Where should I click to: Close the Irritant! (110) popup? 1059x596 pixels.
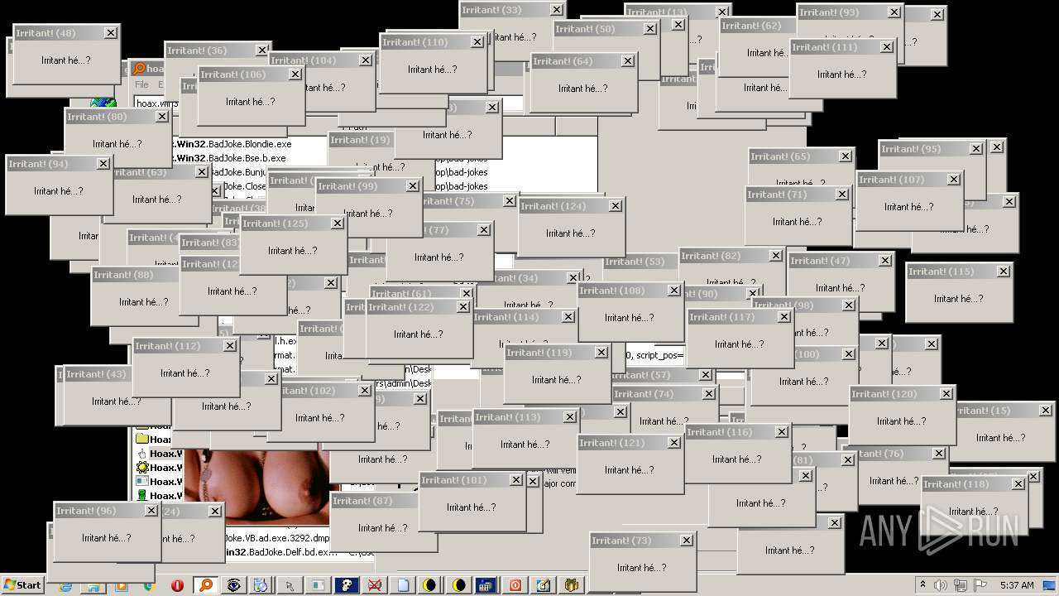click(x=477, y=42)
